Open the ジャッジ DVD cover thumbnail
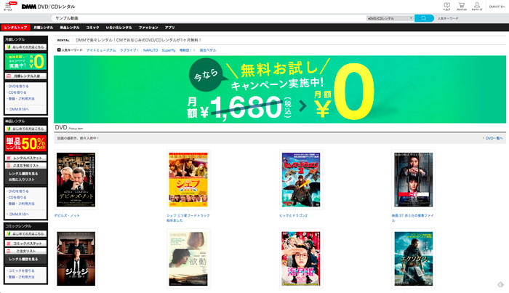The image size is (509, 293). (x=76, y=259)
